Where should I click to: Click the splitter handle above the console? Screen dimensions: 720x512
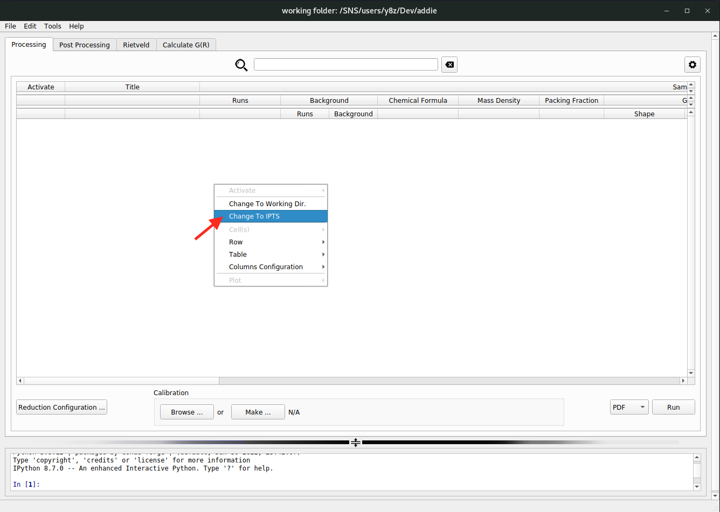pos(356,443)
